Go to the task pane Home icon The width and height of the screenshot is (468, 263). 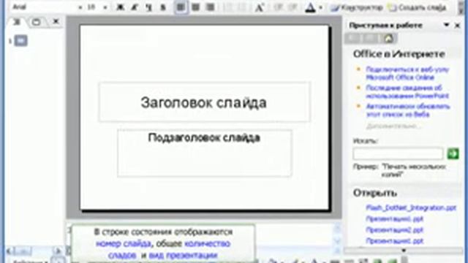tap(388, 38)
